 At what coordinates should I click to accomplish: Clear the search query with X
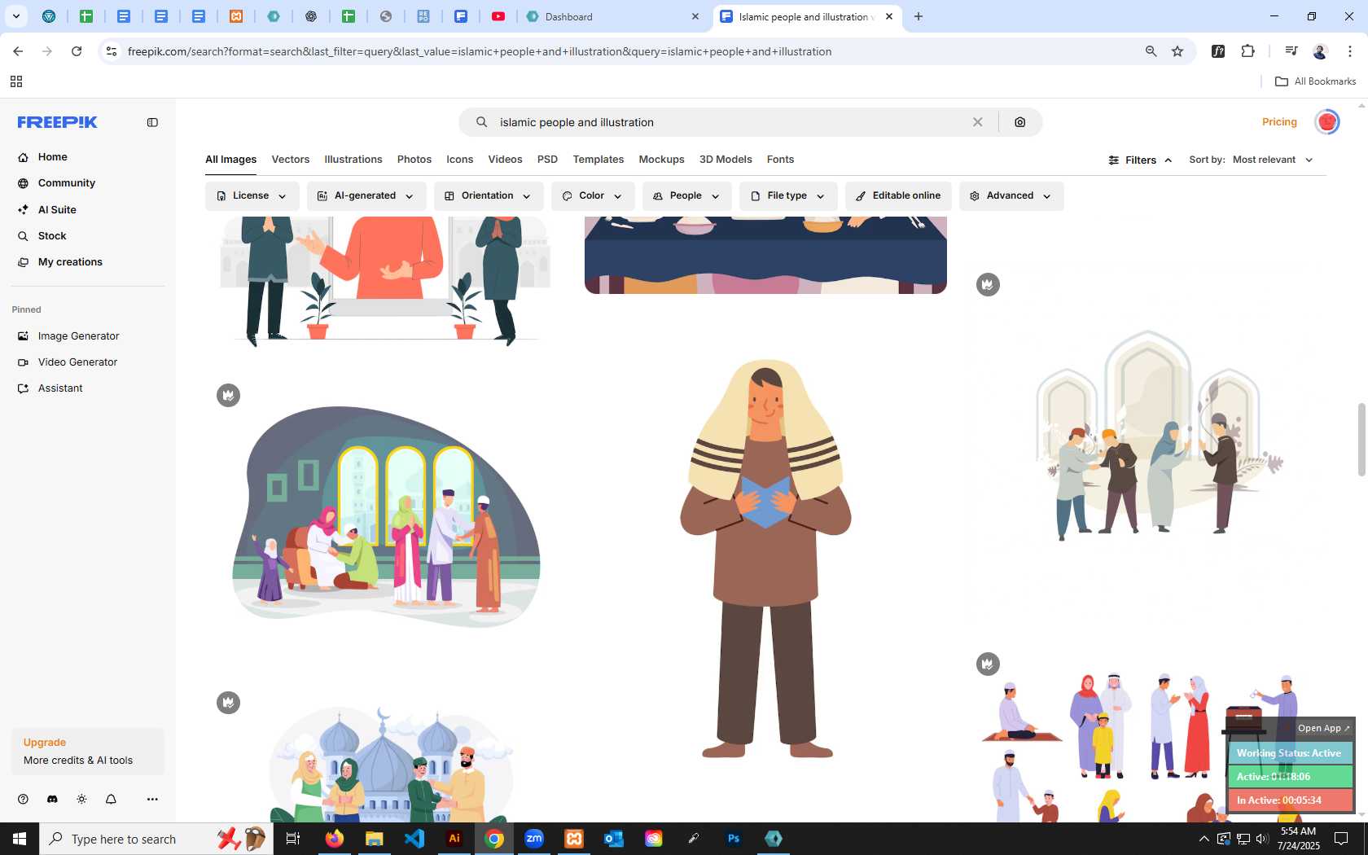coord(977,122)
